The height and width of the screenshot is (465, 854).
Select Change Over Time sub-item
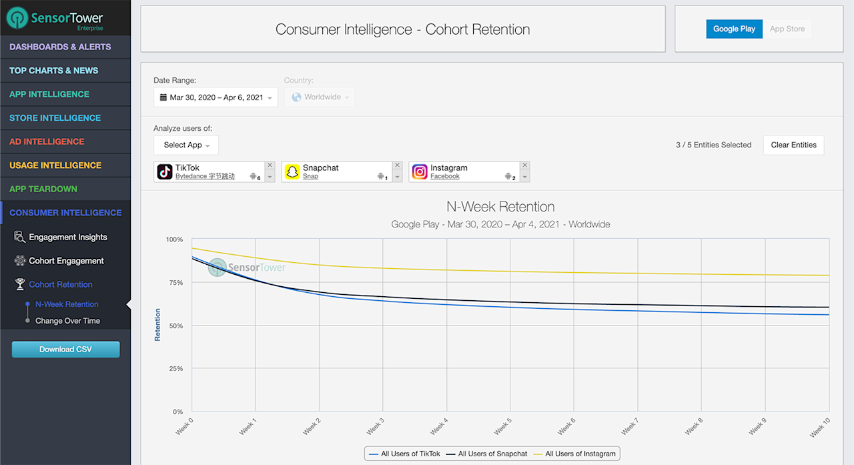click(67, 321)
